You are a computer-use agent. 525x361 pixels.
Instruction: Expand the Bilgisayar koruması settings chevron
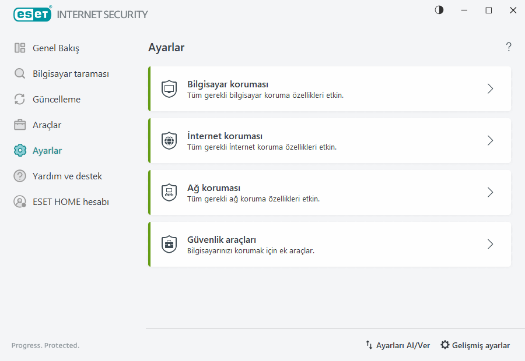490,89
